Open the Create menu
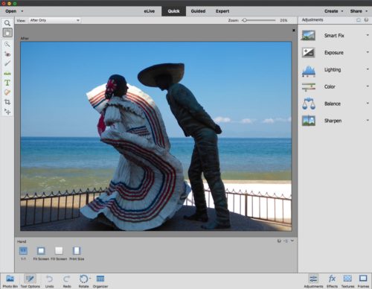The width and height of the screenshot is (372, 289). [x=333, y=11]
